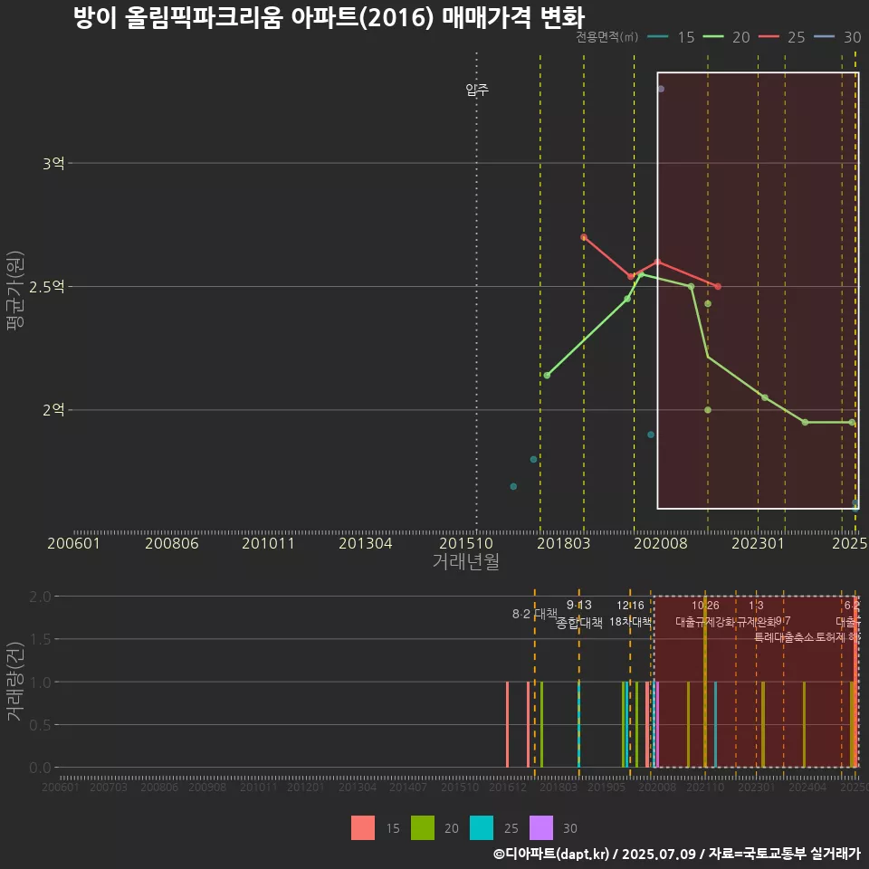Click the '거래년월' axis title

click(x=466, y=561)
